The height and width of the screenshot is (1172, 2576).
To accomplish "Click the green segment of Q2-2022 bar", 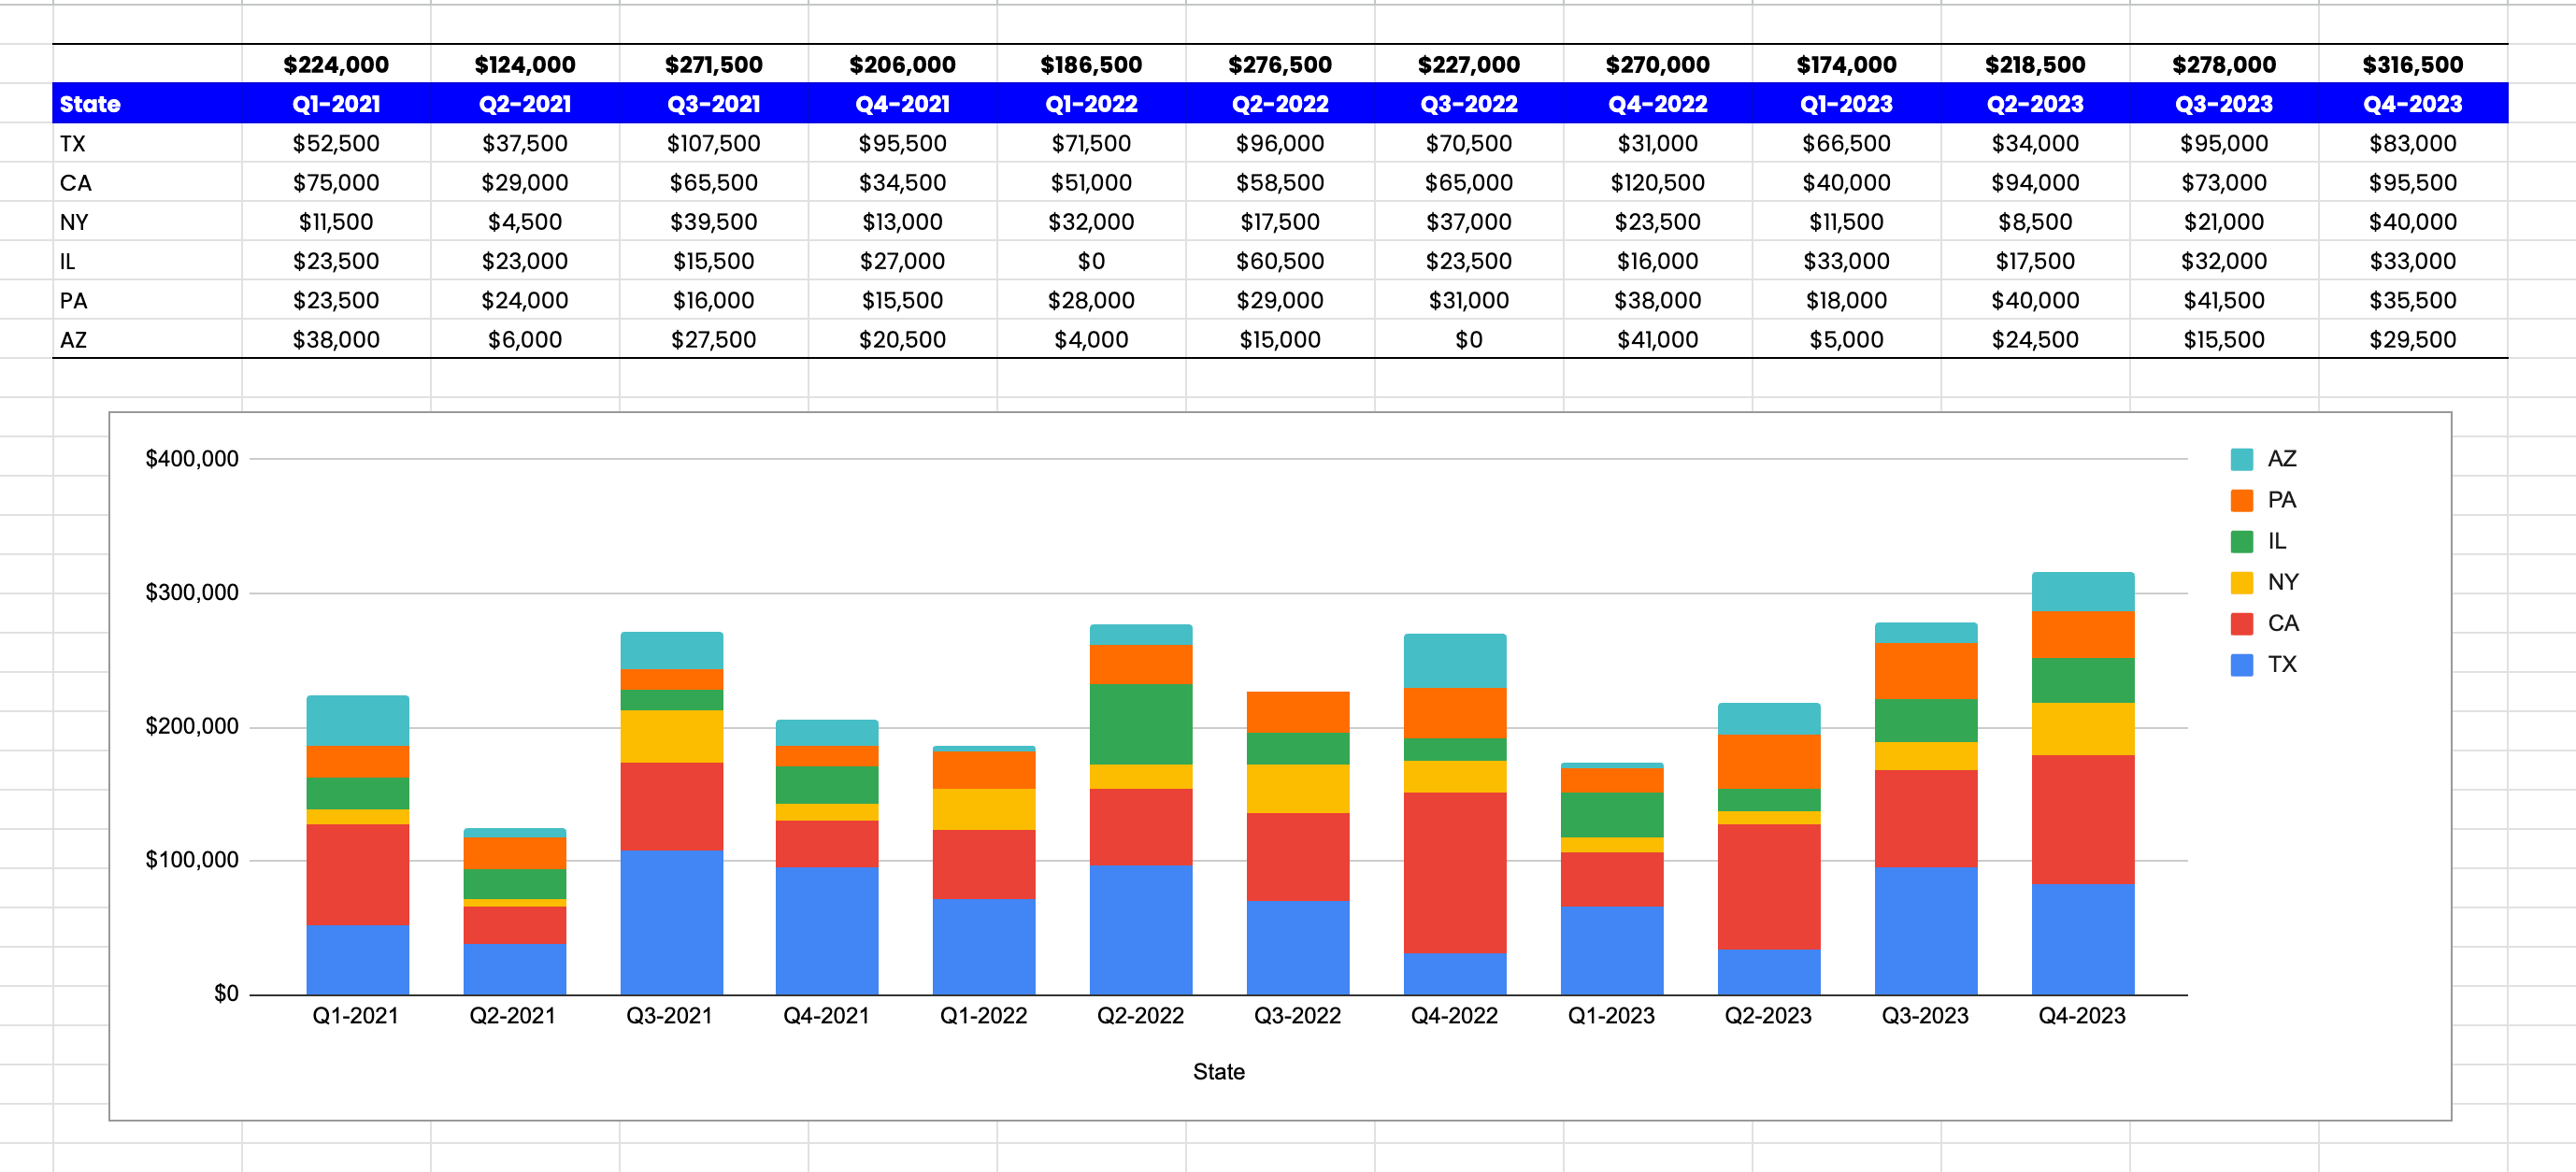I will coord(1140,724).
